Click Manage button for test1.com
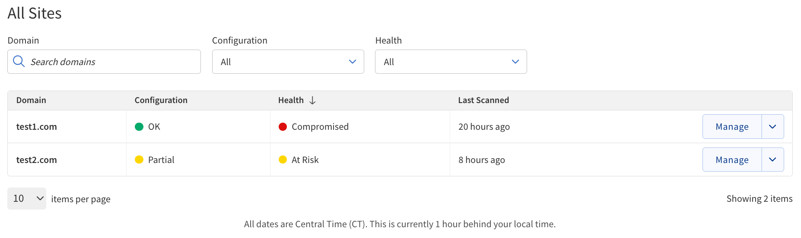 732,127
